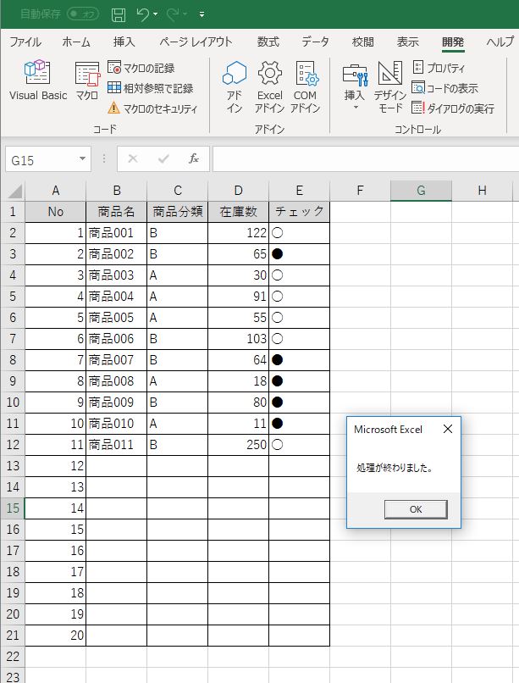
Task: Toggle 相対参照で記録 (Use Relative References)
Action: (x=151, y=88)
